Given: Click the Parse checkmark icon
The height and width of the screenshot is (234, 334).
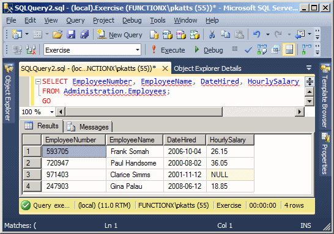Looking at the screenshot, I should point(248,50).
